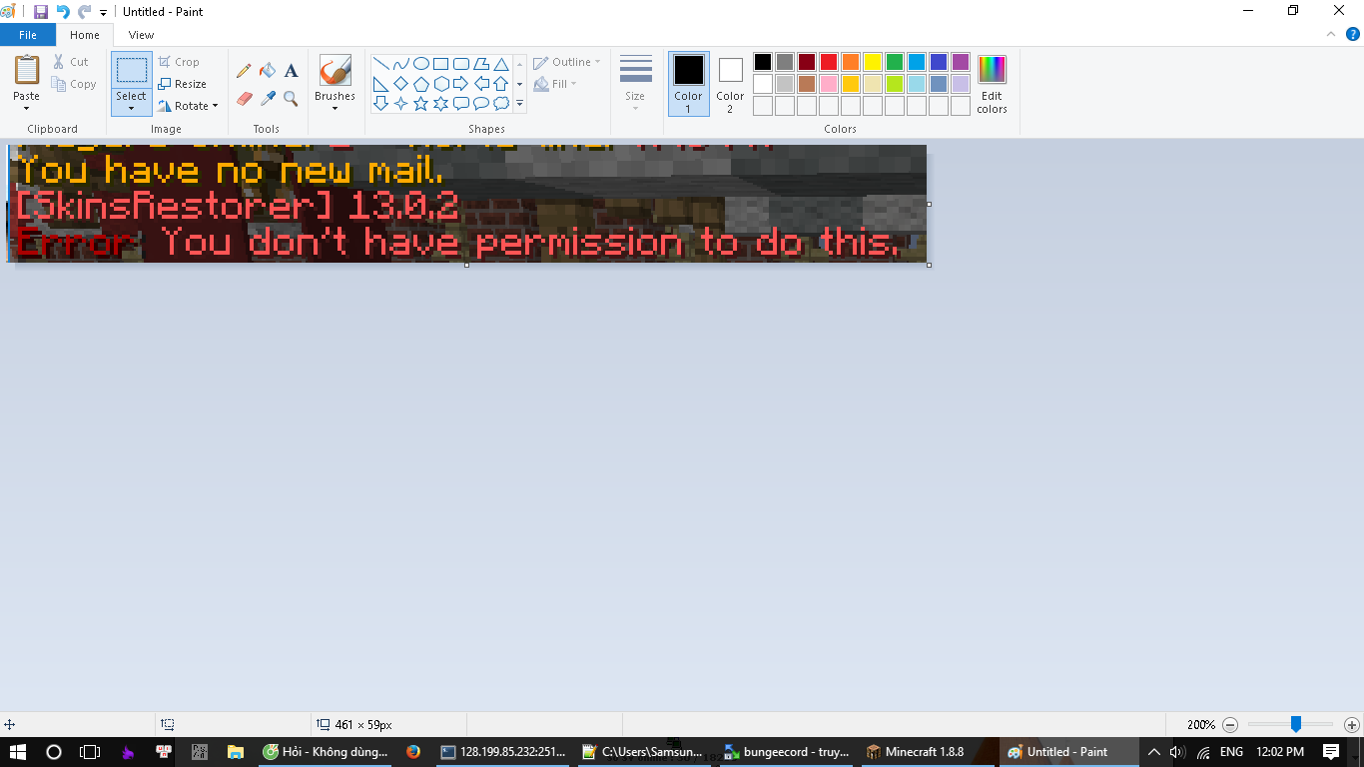Switch to the bungeecord taskbar window
This screenshot has width=1364, height=767.
[x=787, y=752]
